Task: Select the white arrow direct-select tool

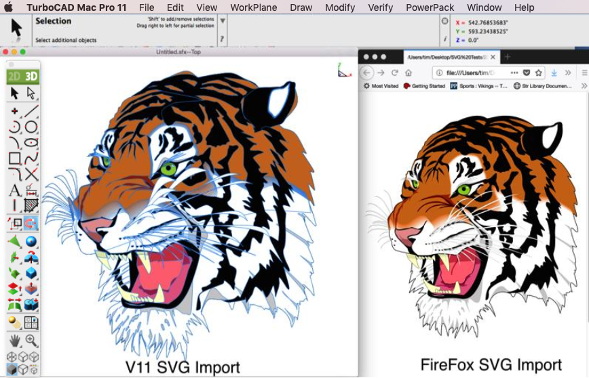Action: tap(31, 93)
